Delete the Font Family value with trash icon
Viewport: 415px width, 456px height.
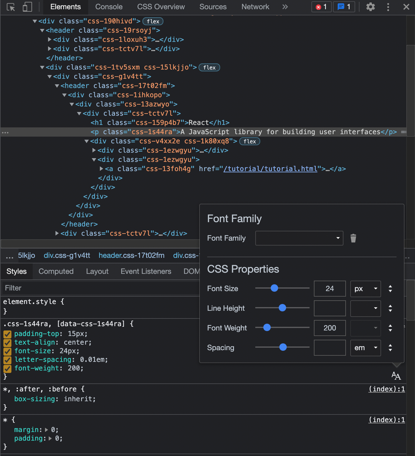(x=353, y=238)
